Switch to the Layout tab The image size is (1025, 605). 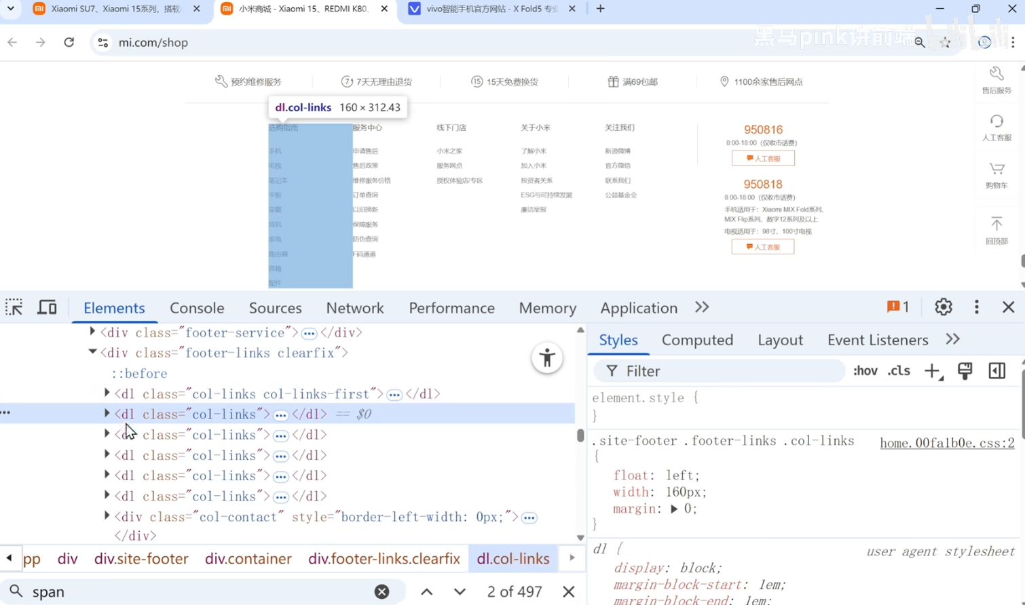tap(780, 340)
